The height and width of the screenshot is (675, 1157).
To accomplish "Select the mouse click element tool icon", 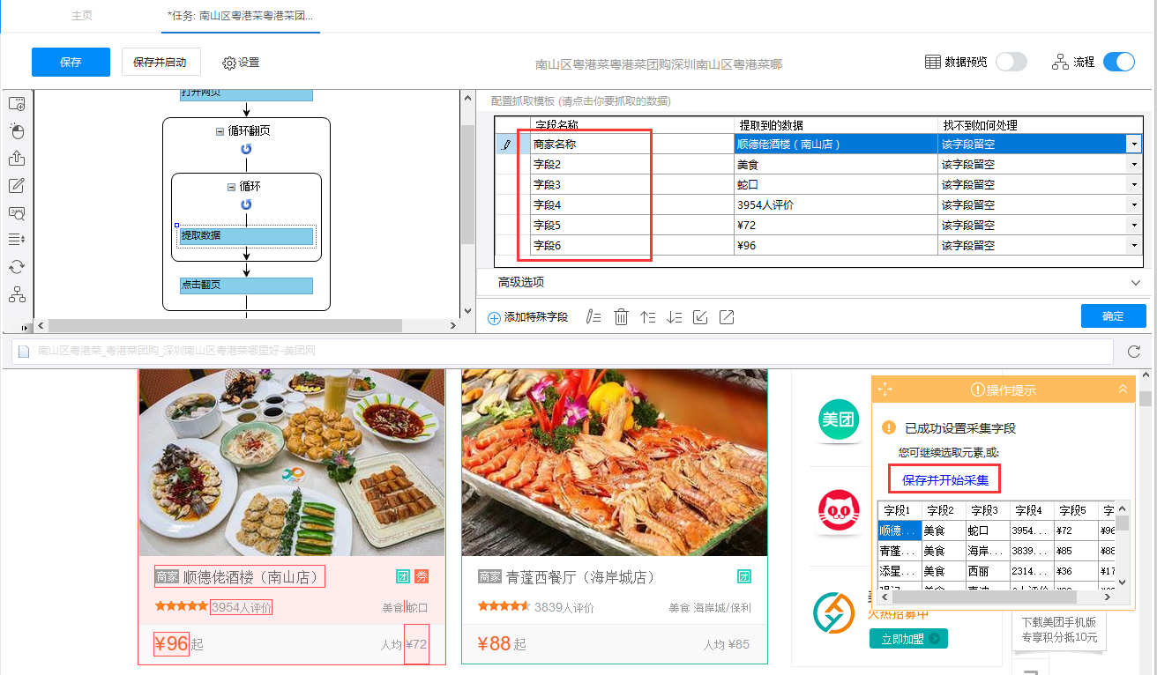I will point(17,131).
